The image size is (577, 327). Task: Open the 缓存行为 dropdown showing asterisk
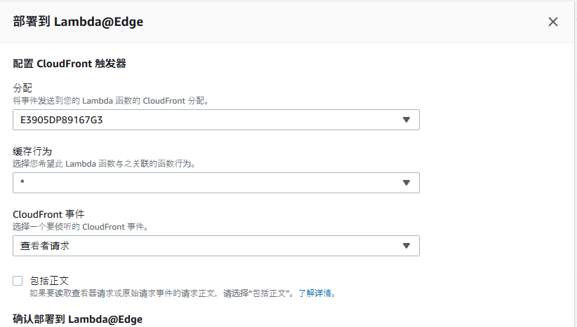pos(216,183)
